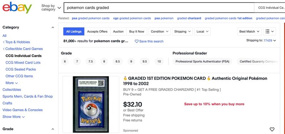Click the heart next to Save this search
The width and height of the screenshot is (285, 134).
click(136, 41)
